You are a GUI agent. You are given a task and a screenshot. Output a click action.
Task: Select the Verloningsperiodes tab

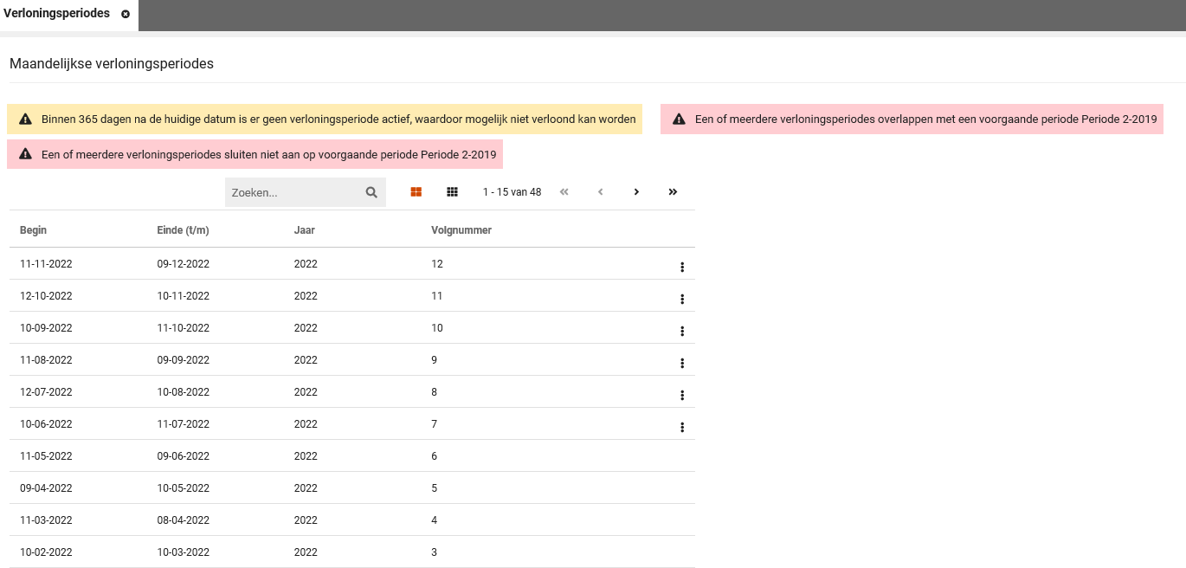[57, 14]
